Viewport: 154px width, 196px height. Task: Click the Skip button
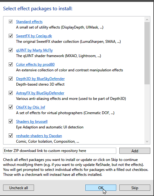click(x=135, y=188)
